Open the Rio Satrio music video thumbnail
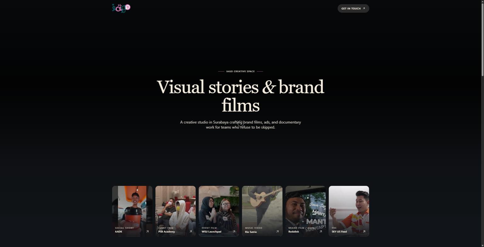This screenshot has height=247, width=484. 262,211
